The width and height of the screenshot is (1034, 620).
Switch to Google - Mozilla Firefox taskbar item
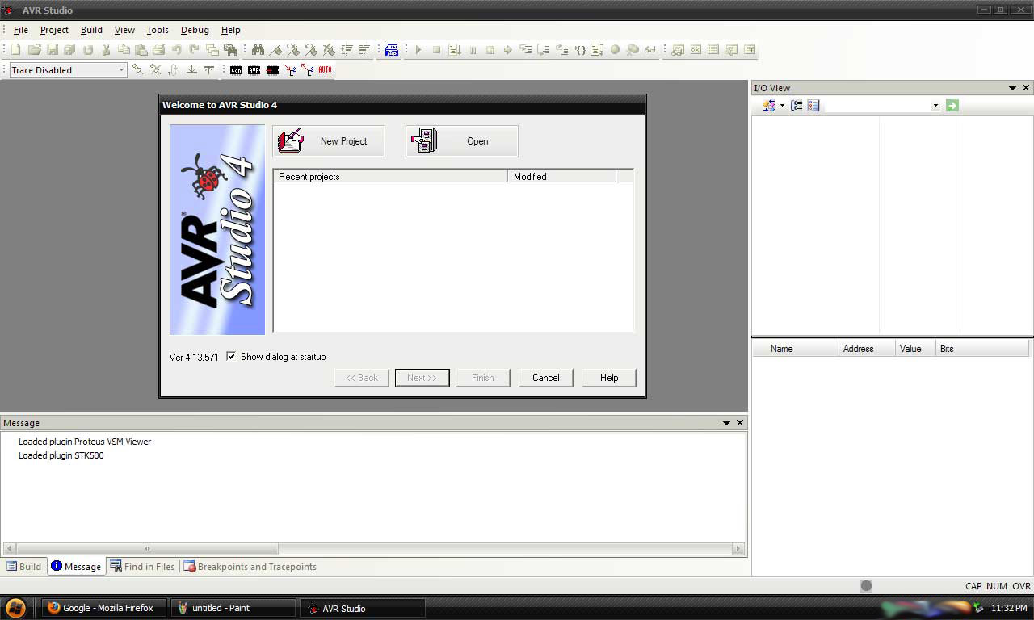[104, 608]
